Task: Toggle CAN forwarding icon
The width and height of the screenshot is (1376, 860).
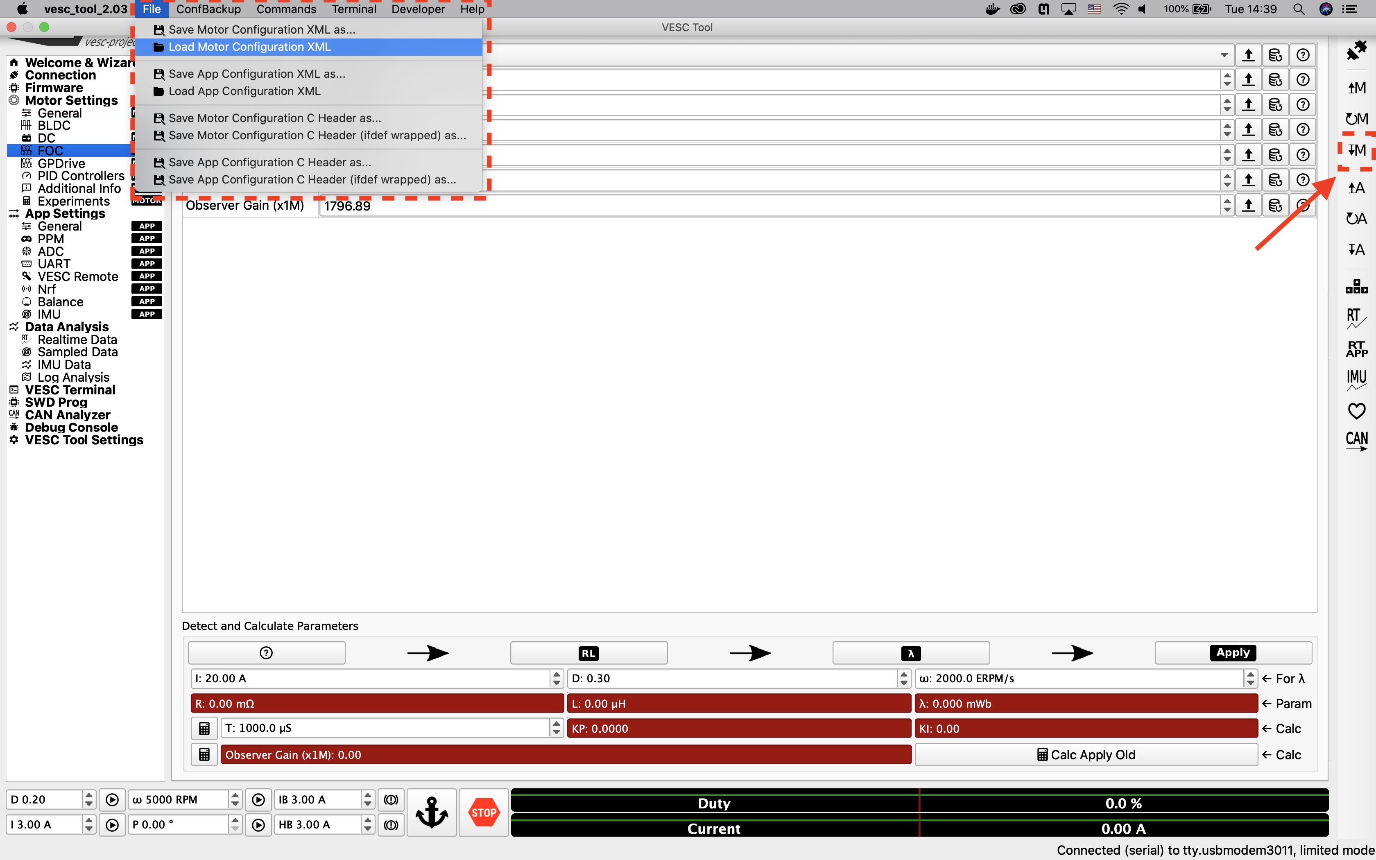Action: point(1357,441)
